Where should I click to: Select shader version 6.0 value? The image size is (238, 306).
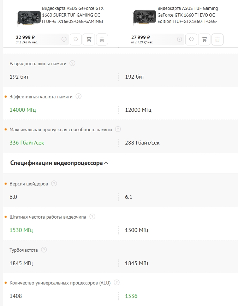13,197
